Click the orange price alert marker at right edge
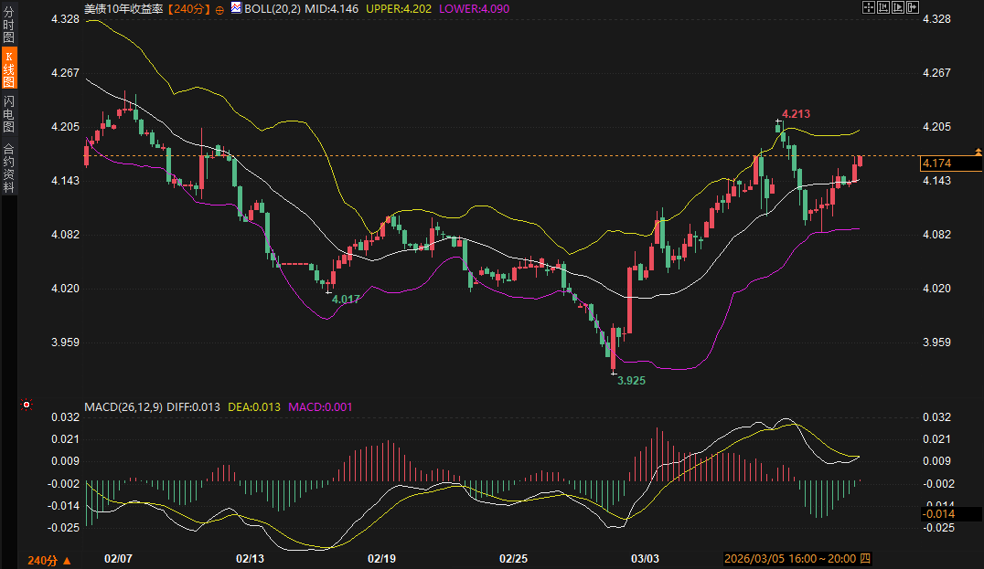984x569 pixels. coord(978,151)
